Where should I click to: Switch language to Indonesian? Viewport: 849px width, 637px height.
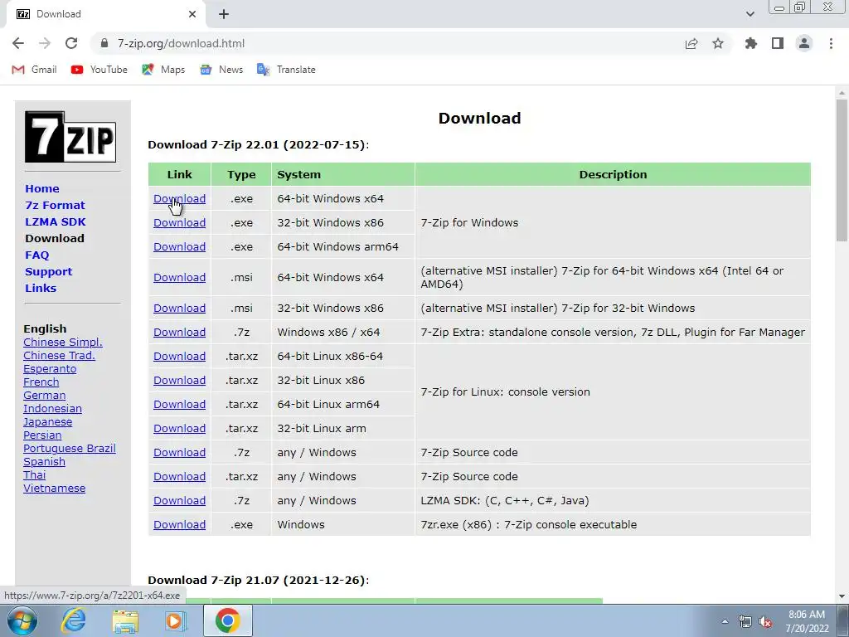click(52, 408)
